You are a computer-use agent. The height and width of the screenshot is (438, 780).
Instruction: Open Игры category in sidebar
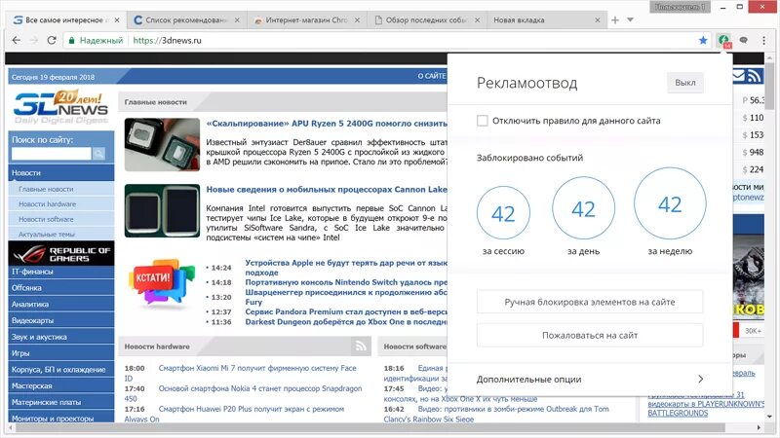pyautogui.click(x=60, y=353)
